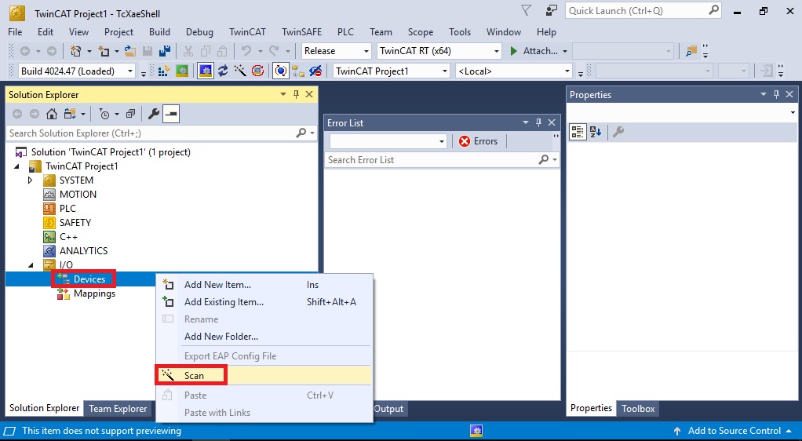Click the green Attach play icon
This screenshot has height=441, width=802.
[514, 51]
